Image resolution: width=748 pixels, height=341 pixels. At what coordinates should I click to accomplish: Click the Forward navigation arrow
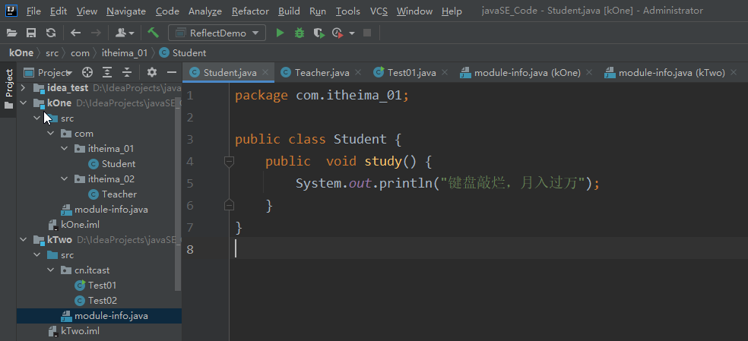pyautogui.click(x=96, y=33)
